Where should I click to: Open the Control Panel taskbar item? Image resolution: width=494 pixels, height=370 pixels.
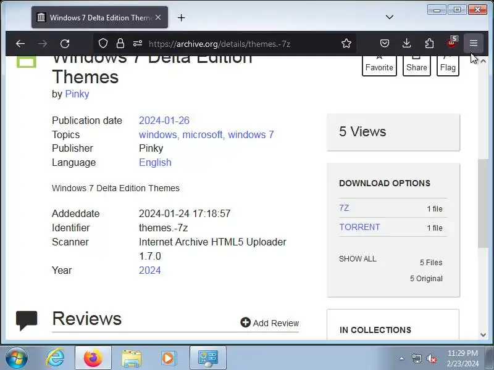[x=208, y=358]
